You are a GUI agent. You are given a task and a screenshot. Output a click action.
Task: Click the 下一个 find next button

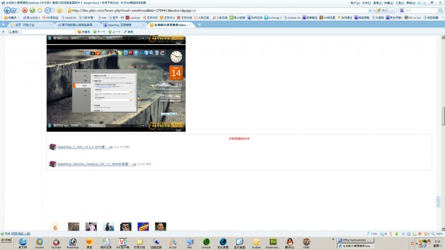(99, 32)
